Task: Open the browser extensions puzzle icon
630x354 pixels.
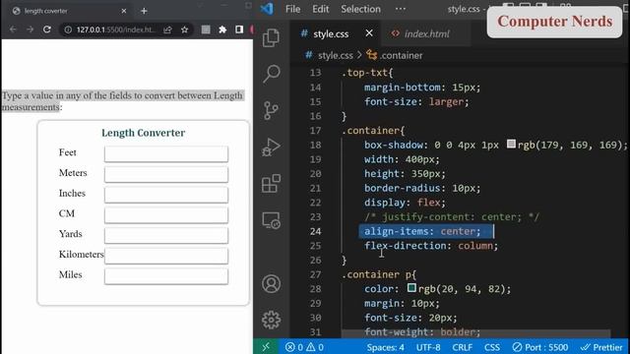Action: [222, 29]
